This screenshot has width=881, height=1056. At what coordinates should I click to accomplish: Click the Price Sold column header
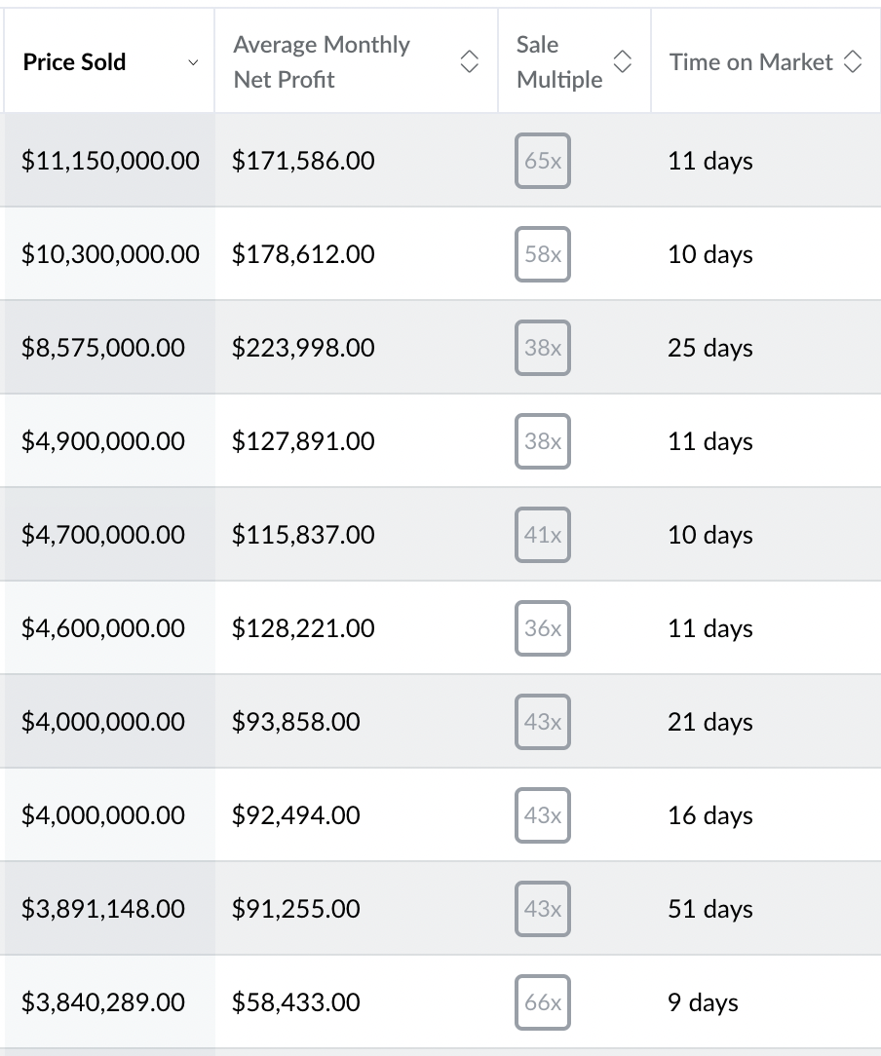tap(75, 62)
